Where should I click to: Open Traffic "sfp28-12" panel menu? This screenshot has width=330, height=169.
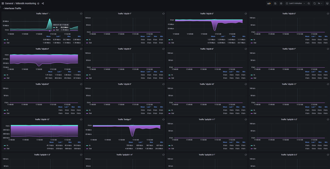[42, 120]
